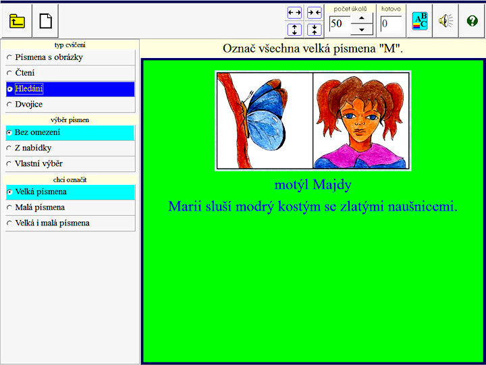Select Velká i malá písmena option
486x365 pixels.
coord(70,223)
